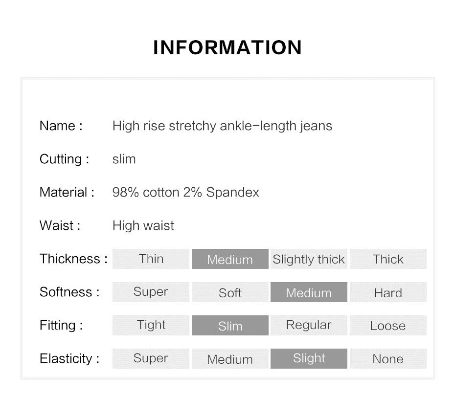
Task: Choose the Soft softness option
Action: [x=230, y=292]
